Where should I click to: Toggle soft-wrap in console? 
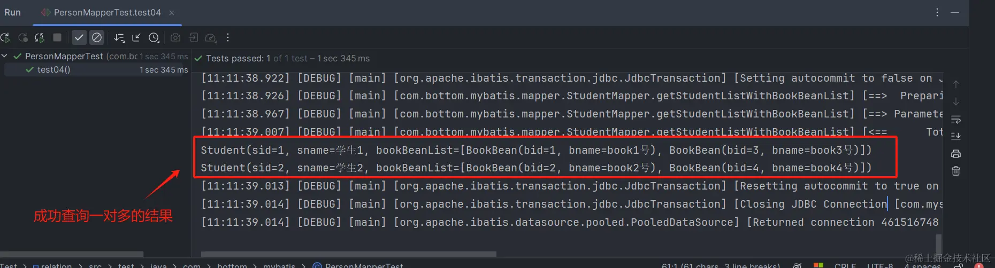pyautogui.click(x=956, y=119)
